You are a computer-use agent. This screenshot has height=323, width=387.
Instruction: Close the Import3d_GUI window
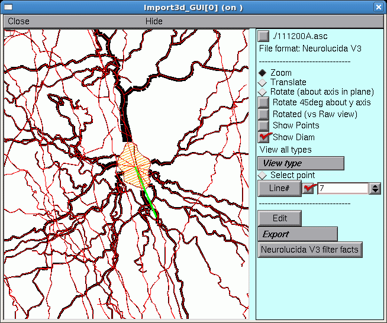click(x=379, y=7)
